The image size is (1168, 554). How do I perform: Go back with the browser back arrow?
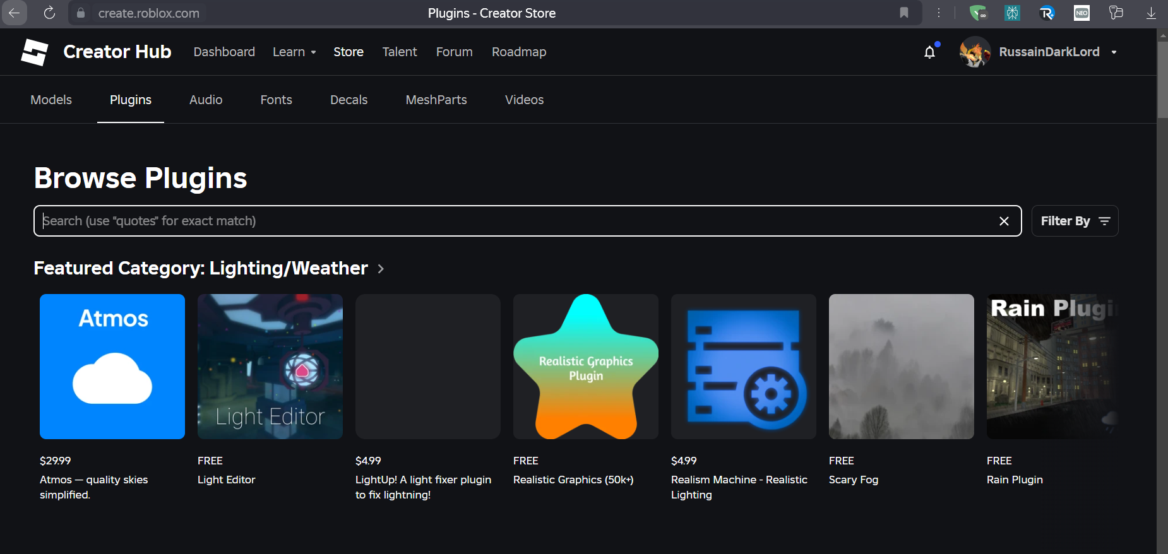[14, 13]
